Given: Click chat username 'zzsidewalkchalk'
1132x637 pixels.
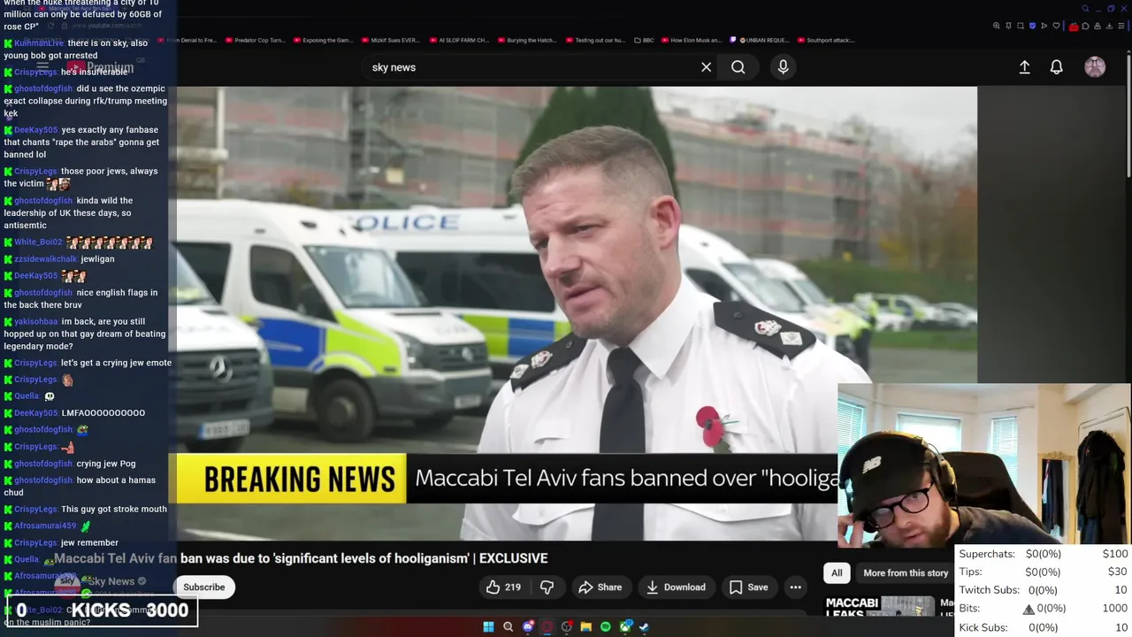Looking at the screenshot, I should coord(46,259).
